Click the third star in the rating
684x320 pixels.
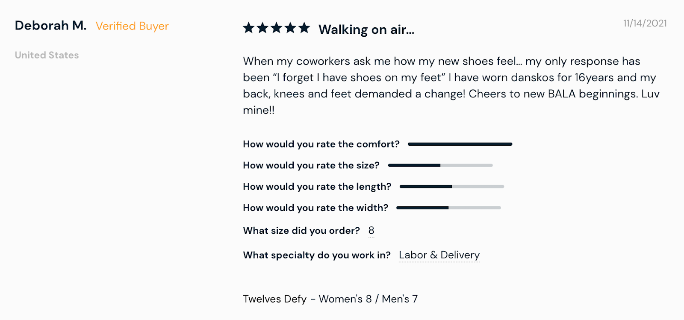pyautogui.click(x=277, y=28)
